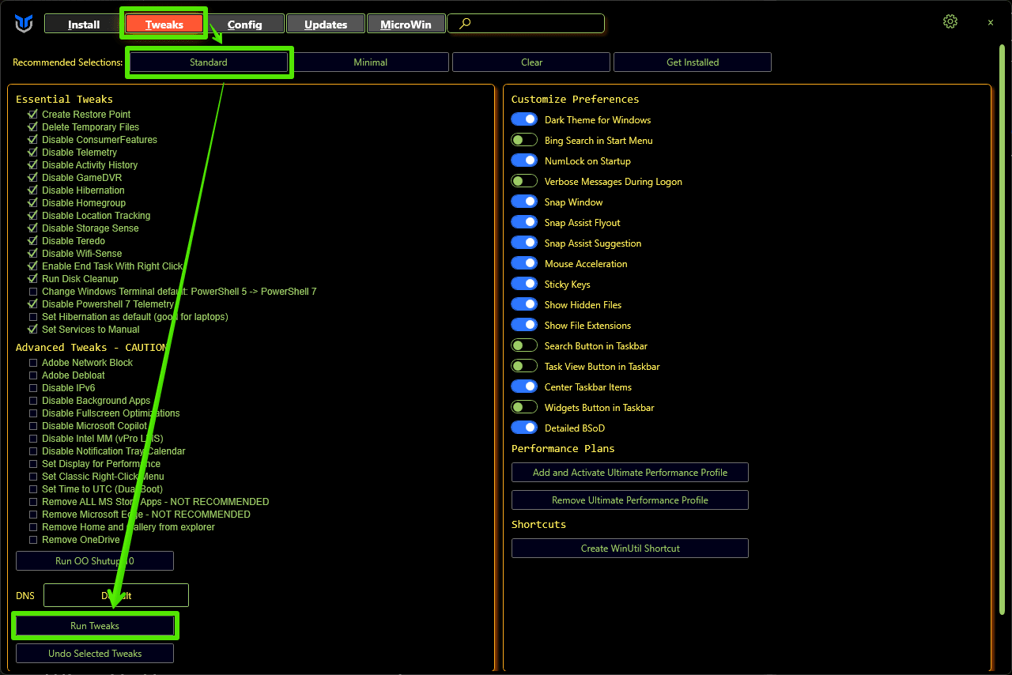The image size is (1012, 675).
Task: Click the WinUtil shield logo icon
Action: (24, 24)
